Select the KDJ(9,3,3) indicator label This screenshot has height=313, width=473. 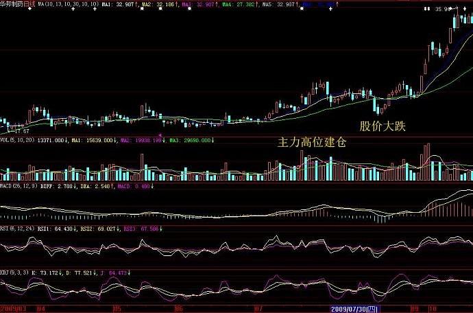[14, 273]
